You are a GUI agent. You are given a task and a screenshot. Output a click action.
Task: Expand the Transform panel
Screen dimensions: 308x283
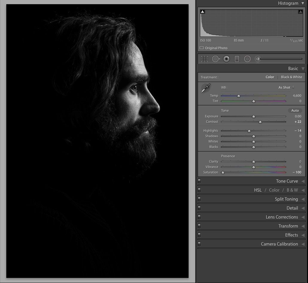tap(303, 226)
